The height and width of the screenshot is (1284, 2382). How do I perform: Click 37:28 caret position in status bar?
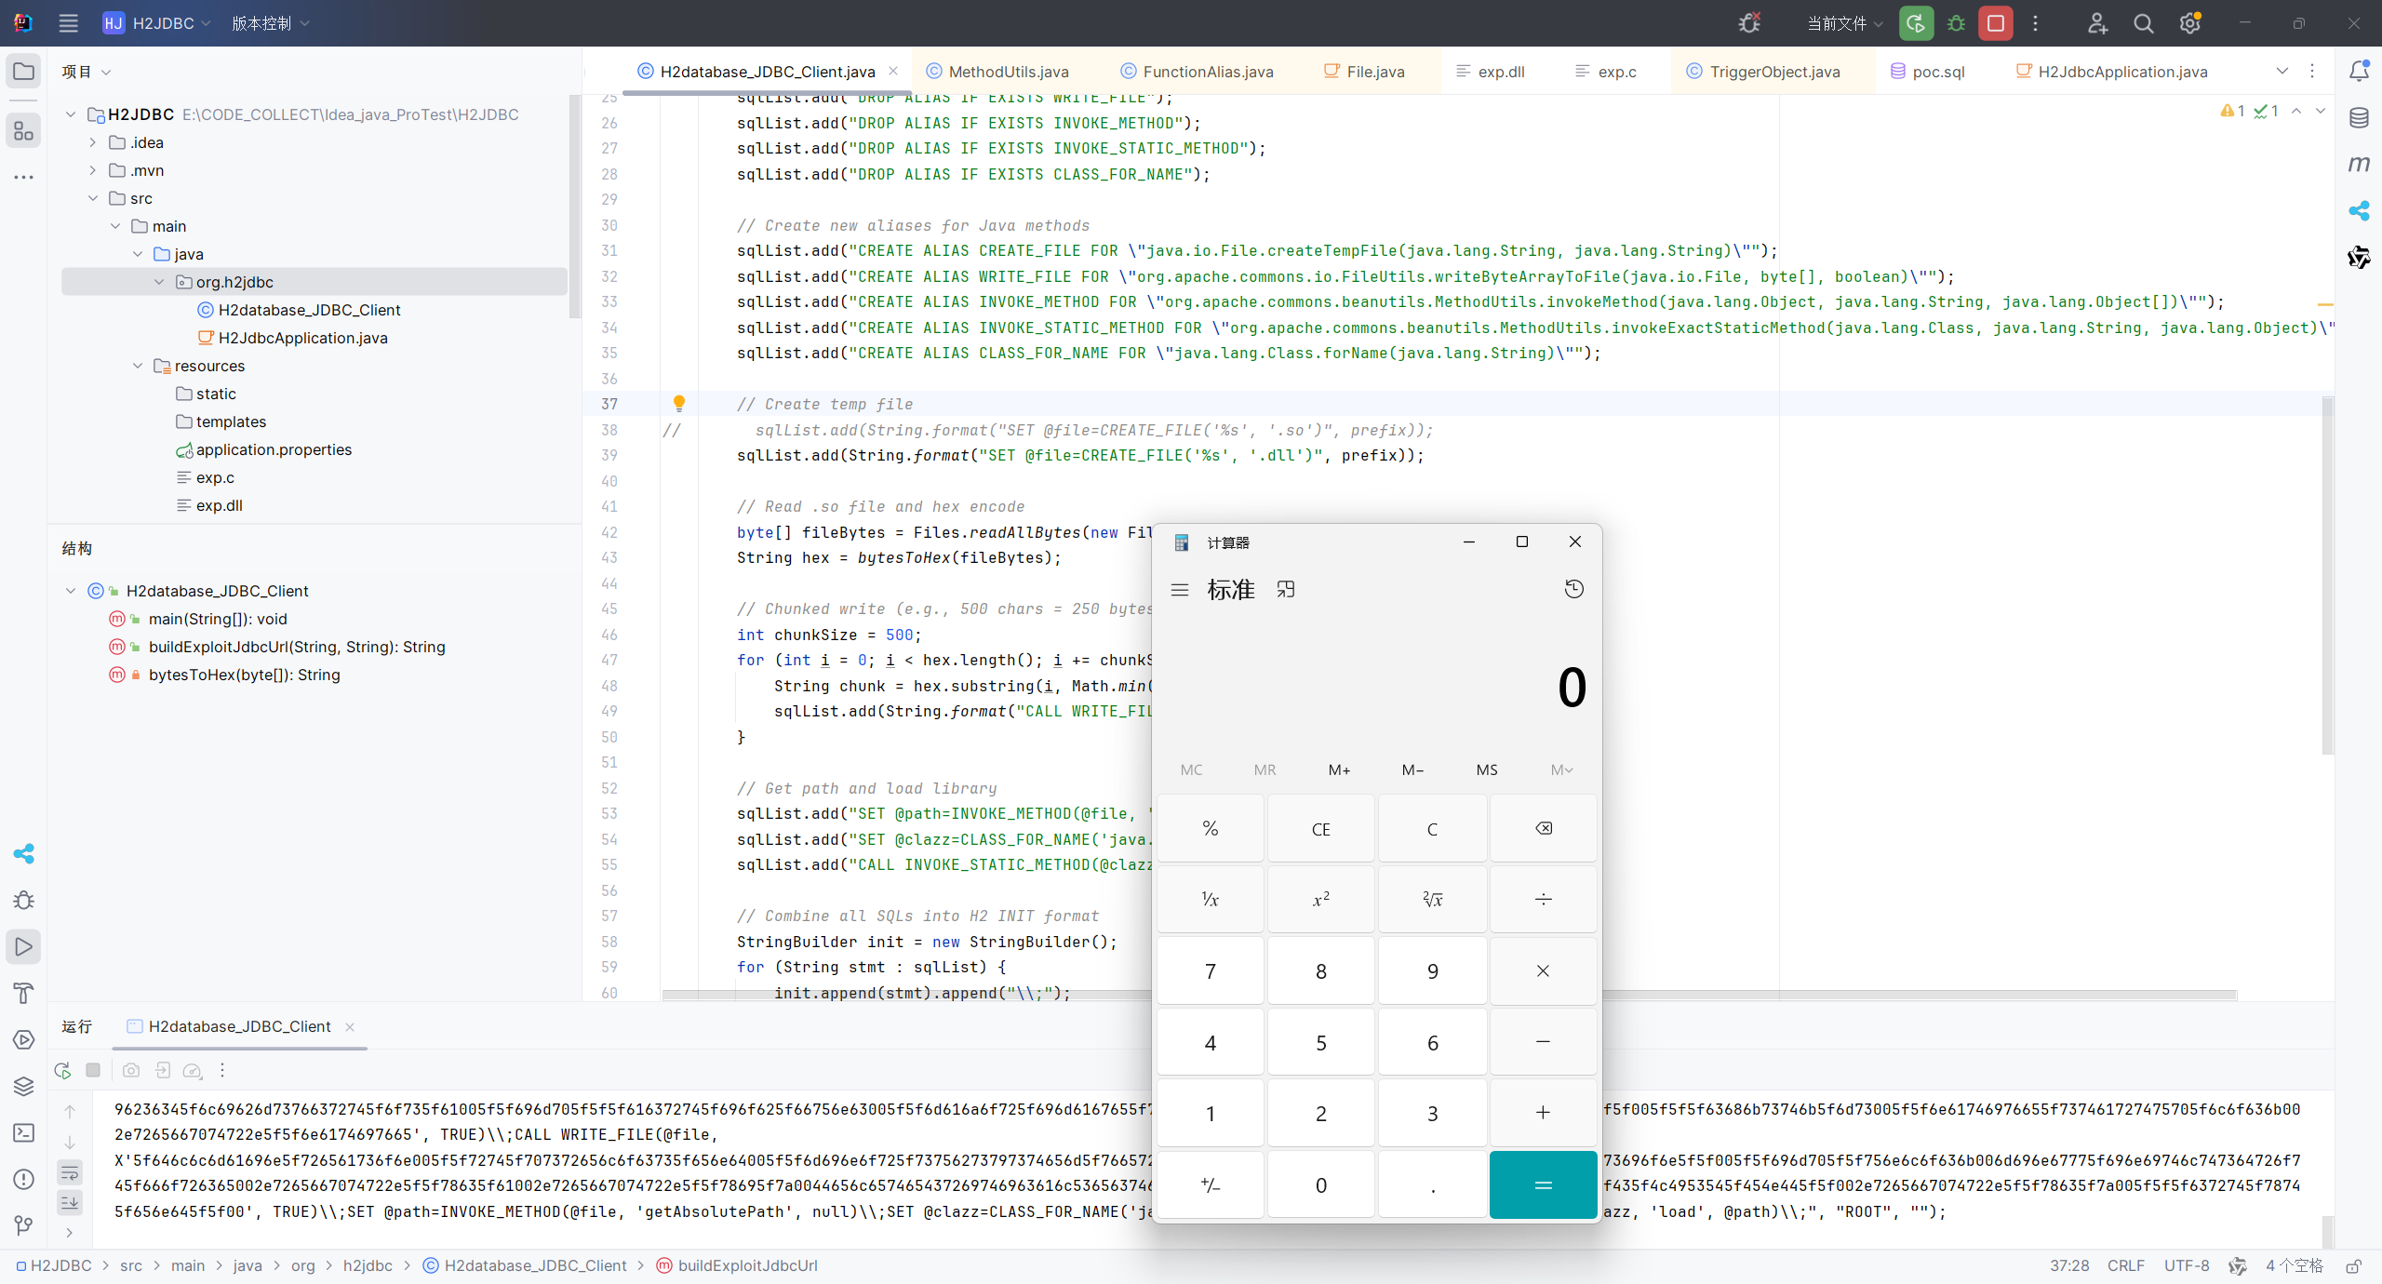click(2069, 1265)
